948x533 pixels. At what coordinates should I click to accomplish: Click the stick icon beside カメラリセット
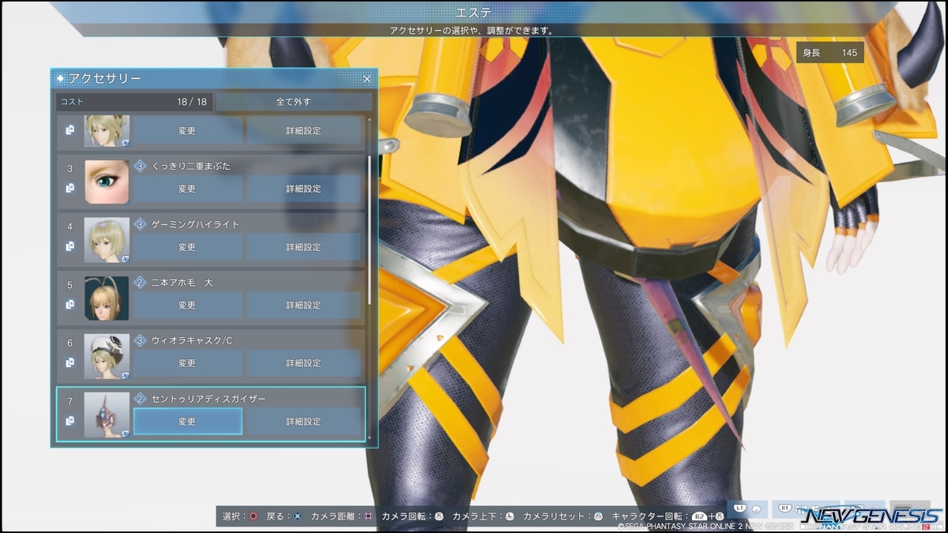(597, 516)
